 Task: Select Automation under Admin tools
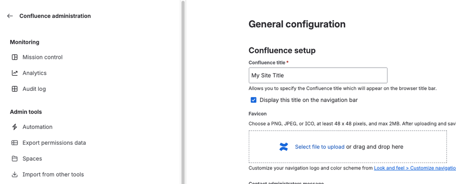[37, 127]
